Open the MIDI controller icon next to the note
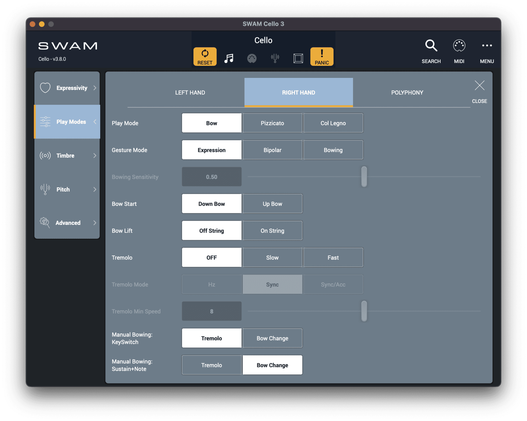This screenshot has width=527, height=421. click(252, 58)
